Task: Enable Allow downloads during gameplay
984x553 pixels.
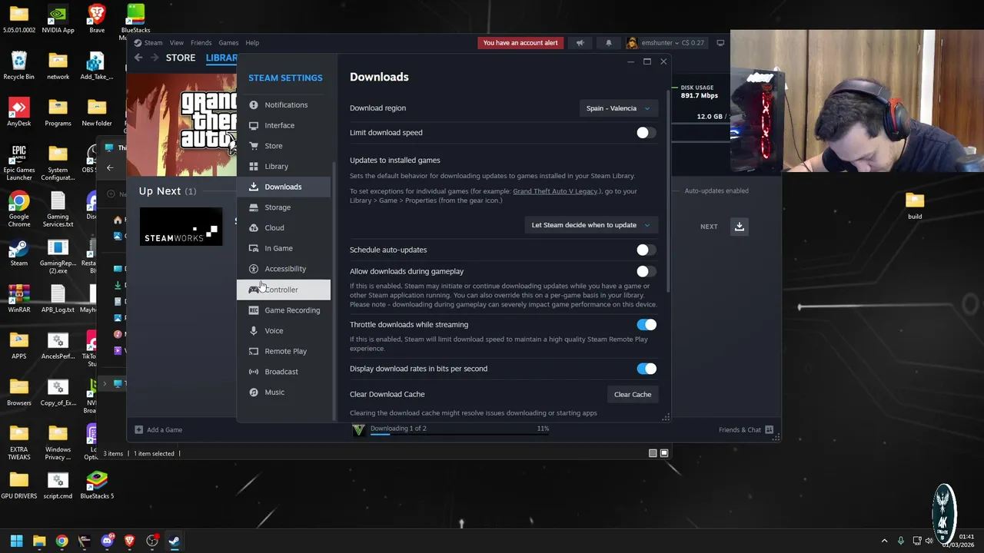Action: [646, 271]
